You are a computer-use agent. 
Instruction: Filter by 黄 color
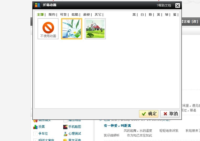coord(159,14)
